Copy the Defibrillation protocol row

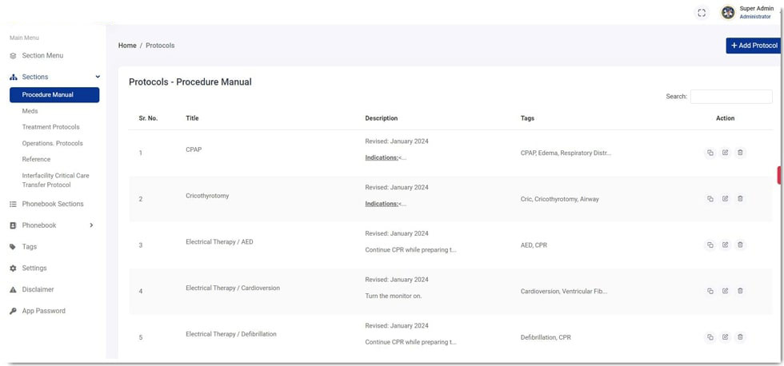click(x=710, y=337)
